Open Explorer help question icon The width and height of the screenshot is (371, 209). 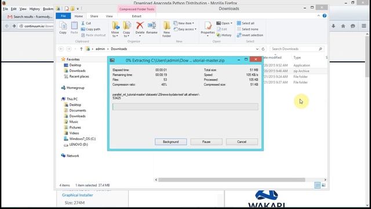coord(325,16)
